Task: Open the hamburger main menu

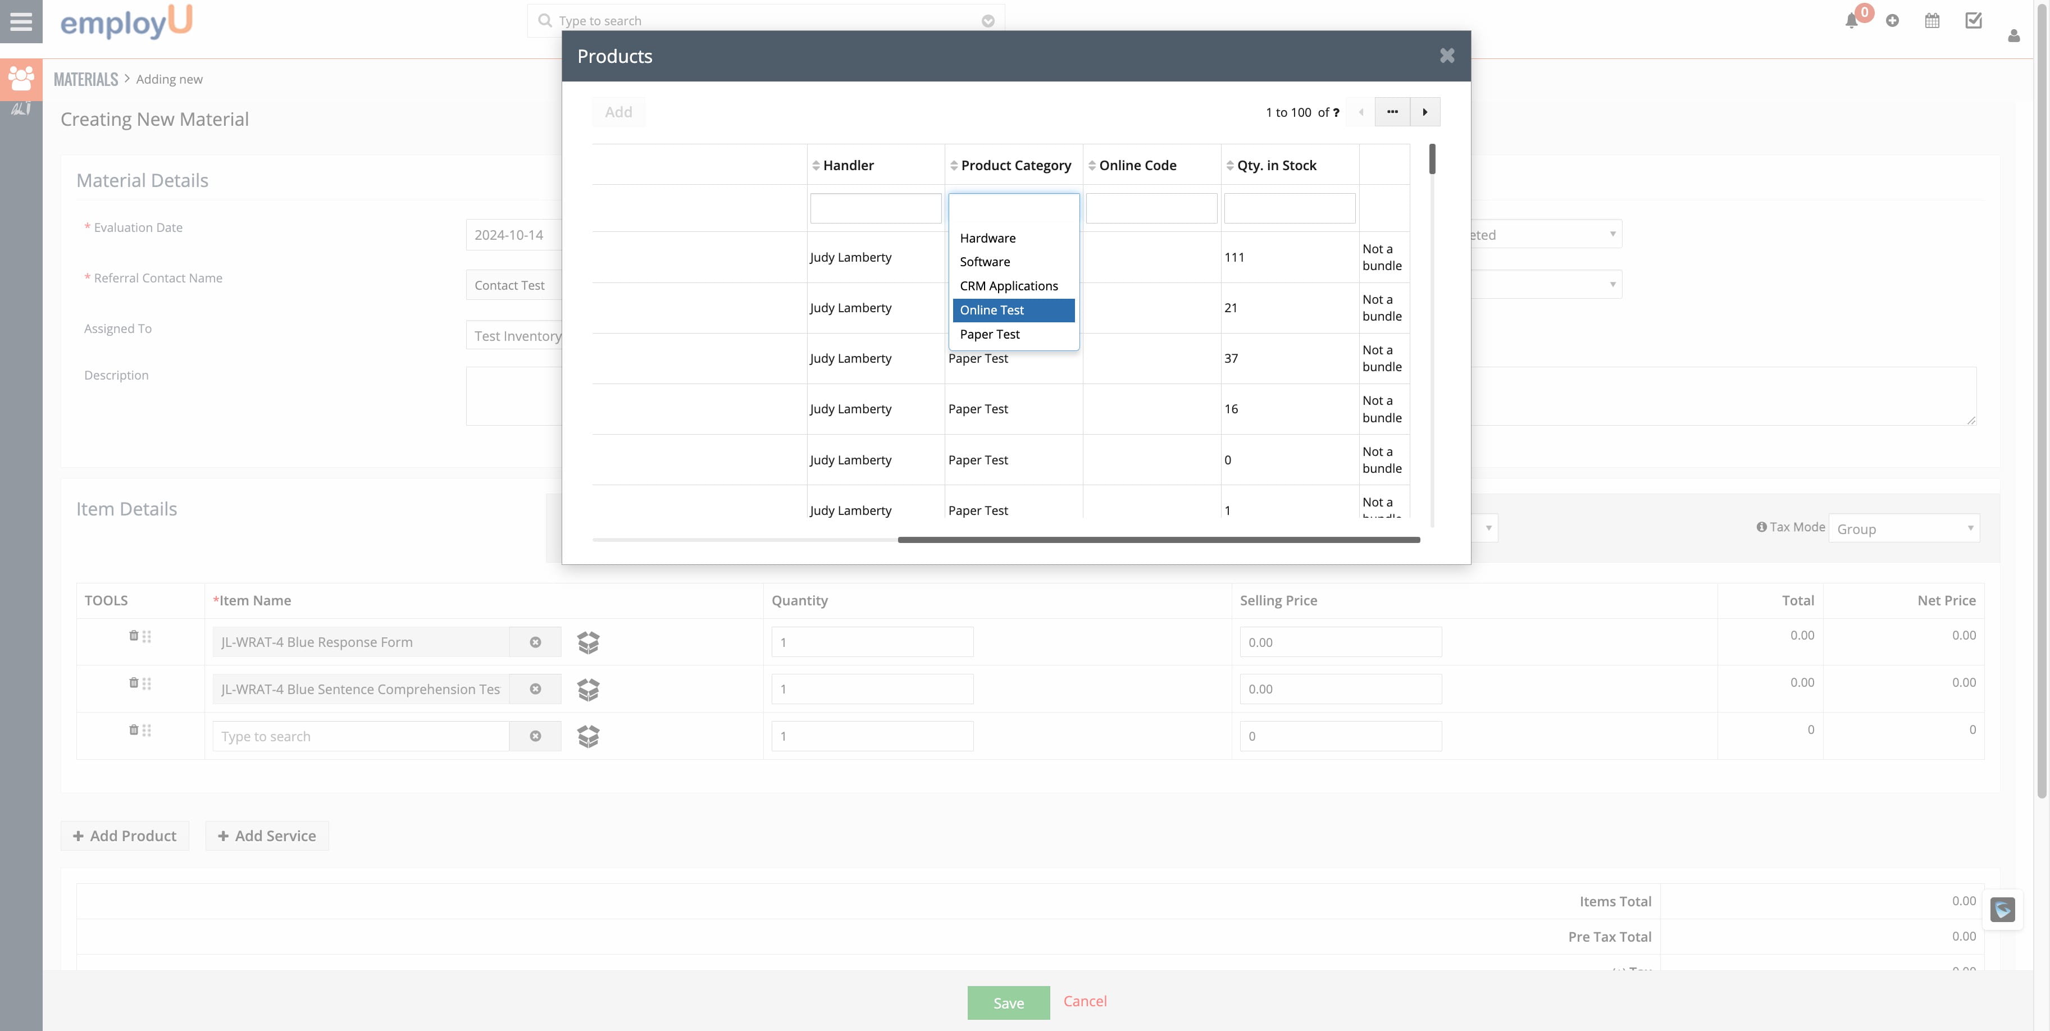Action: (21, 21)
